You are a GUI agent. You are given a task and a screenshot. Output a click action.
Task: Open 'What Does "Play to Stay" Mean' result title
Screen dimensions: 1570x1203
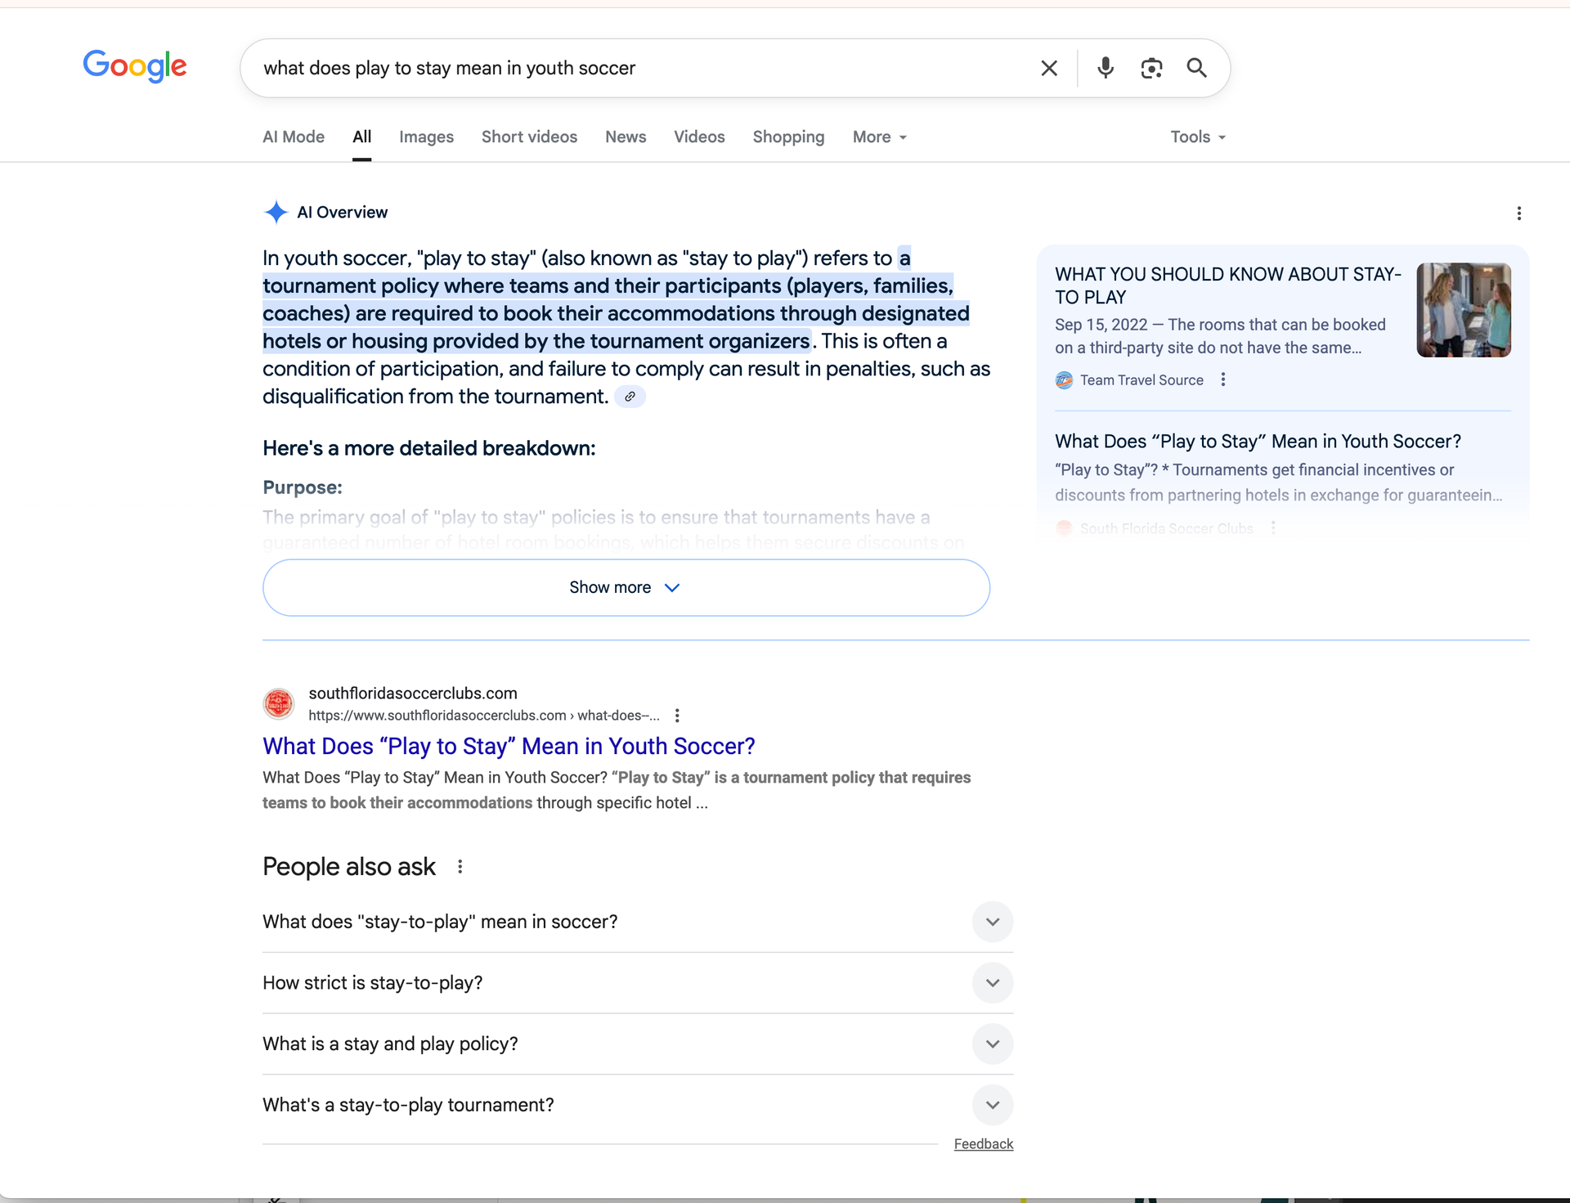pyautogui.click(x=509, y=747)
